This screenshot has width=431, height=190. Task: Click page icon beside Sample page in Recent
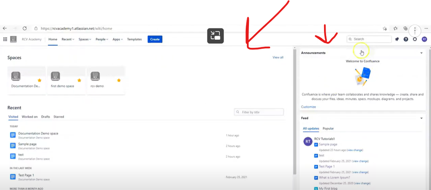(x=13, y=146)
